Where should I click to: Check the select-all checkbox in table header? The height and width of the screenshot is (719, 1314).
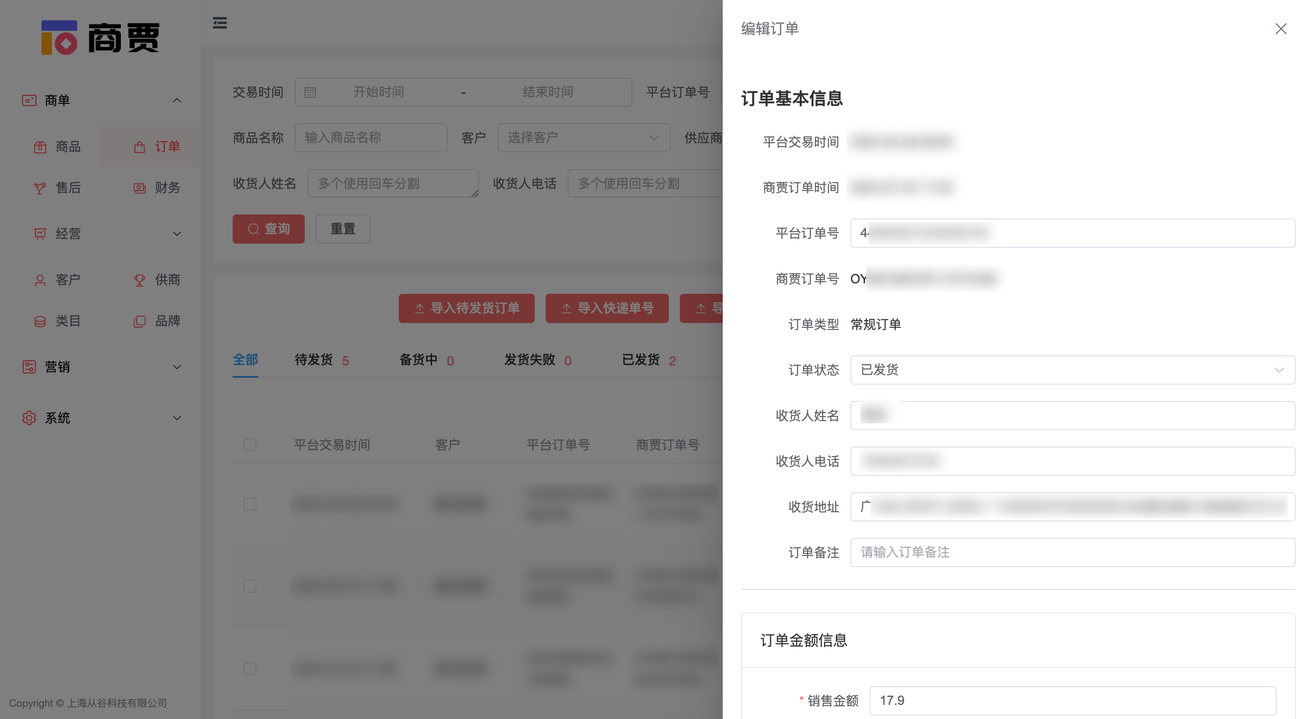pyautogui.click(x=250, y=445)
